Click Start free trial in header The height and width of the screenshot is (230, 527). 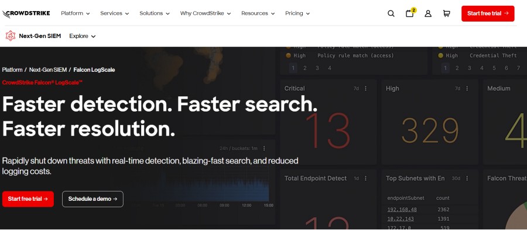488,13
